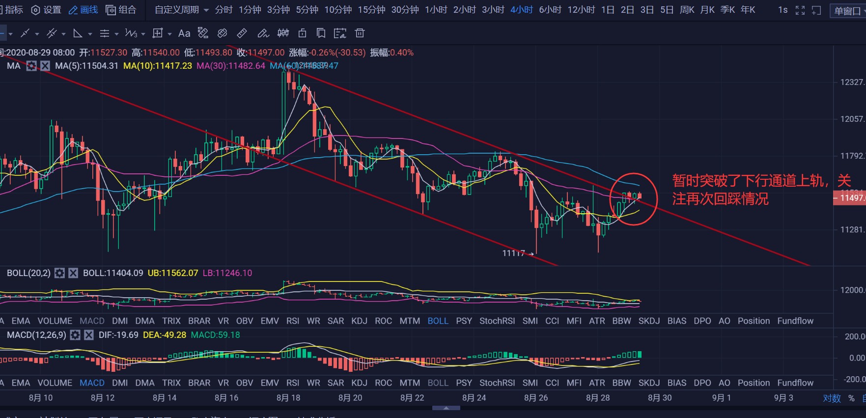
Task: Click the eraser tool icon
Action: (223, 33)
